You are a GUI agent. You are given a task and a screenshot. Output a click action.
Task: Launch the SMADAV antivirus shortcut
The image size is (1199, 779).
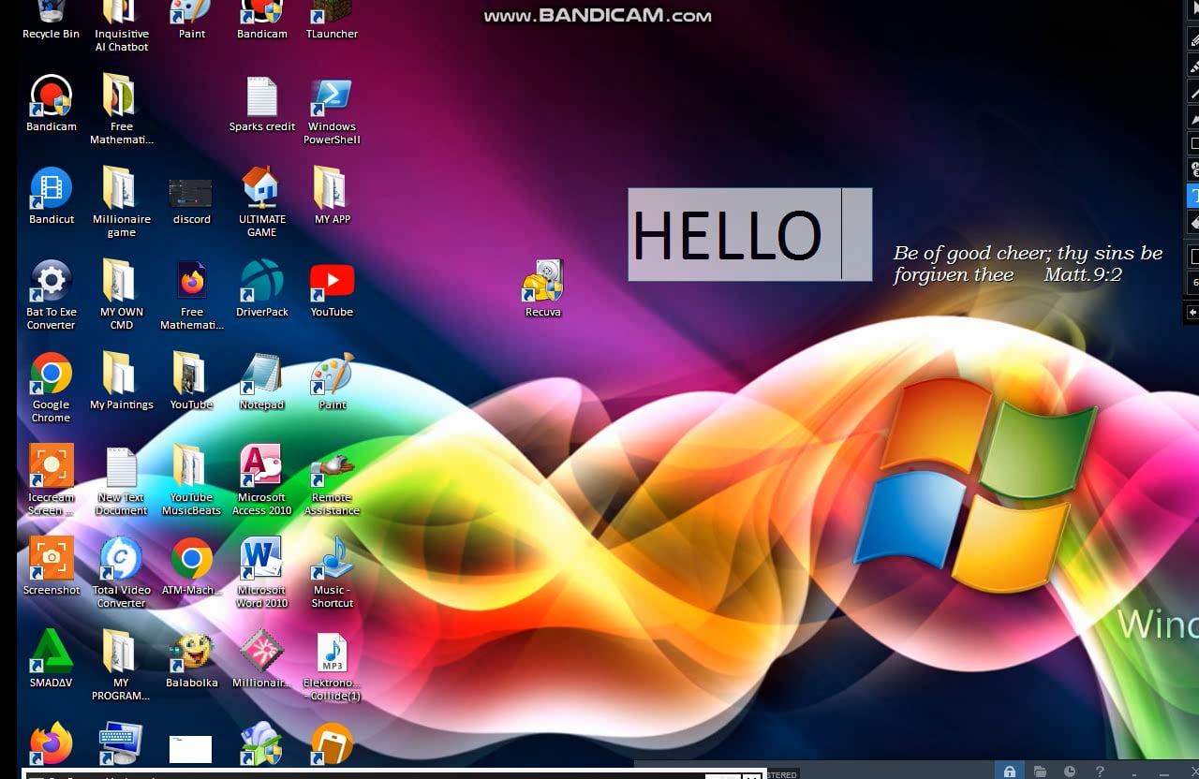[x=51, y=660]
